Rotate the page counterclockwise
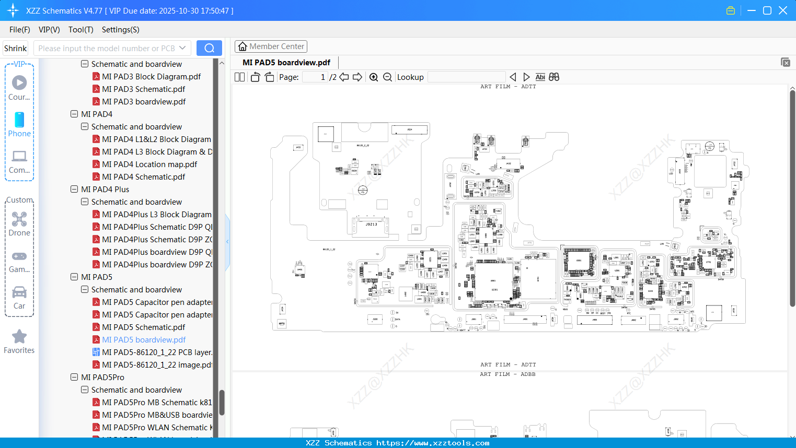This screenshot has height=448, width=796. pyautogui.click(x=255, y=77)
